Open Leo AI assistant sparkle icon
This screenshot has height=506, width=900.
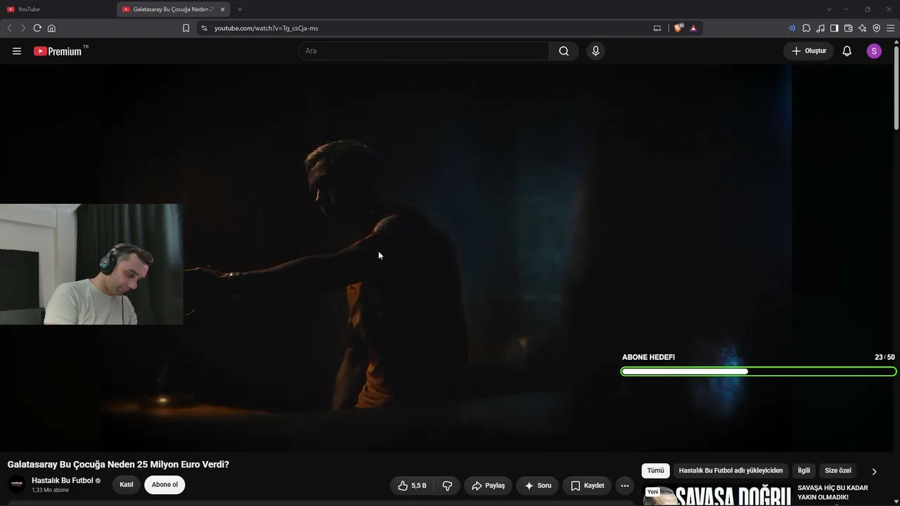(863, 28)
